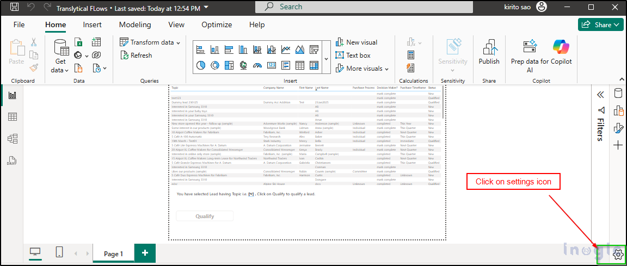Insert an area chart visual
This screenshot has height=266, width=627.
click(300, 50)
